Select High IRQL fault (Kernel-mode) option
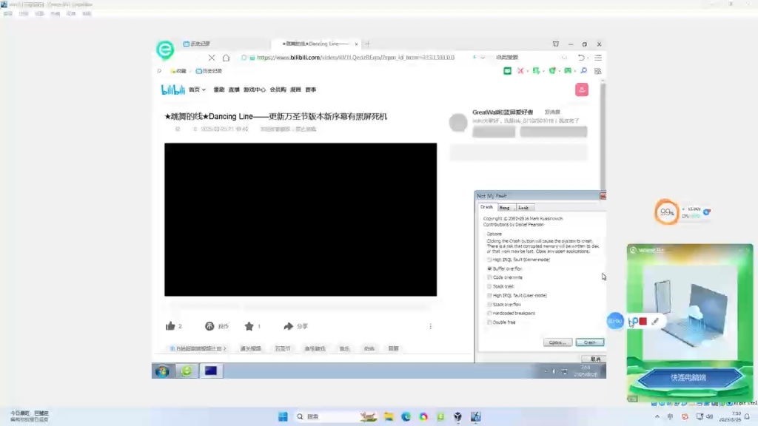This screenshot has height=426, width=758. (490, 260)
